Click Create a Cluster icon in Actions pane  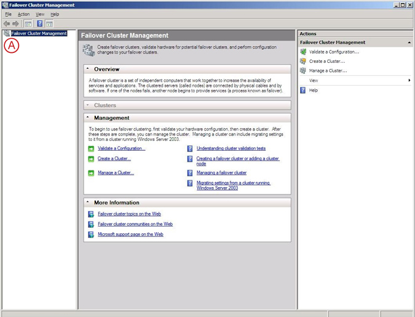point(303,61)
